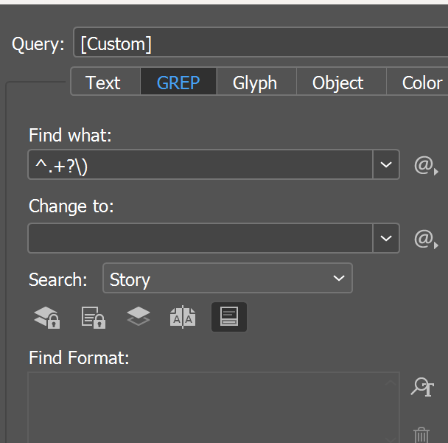Expand the Change to history dropdown
The image size is (448, 443).
[386, 239]
